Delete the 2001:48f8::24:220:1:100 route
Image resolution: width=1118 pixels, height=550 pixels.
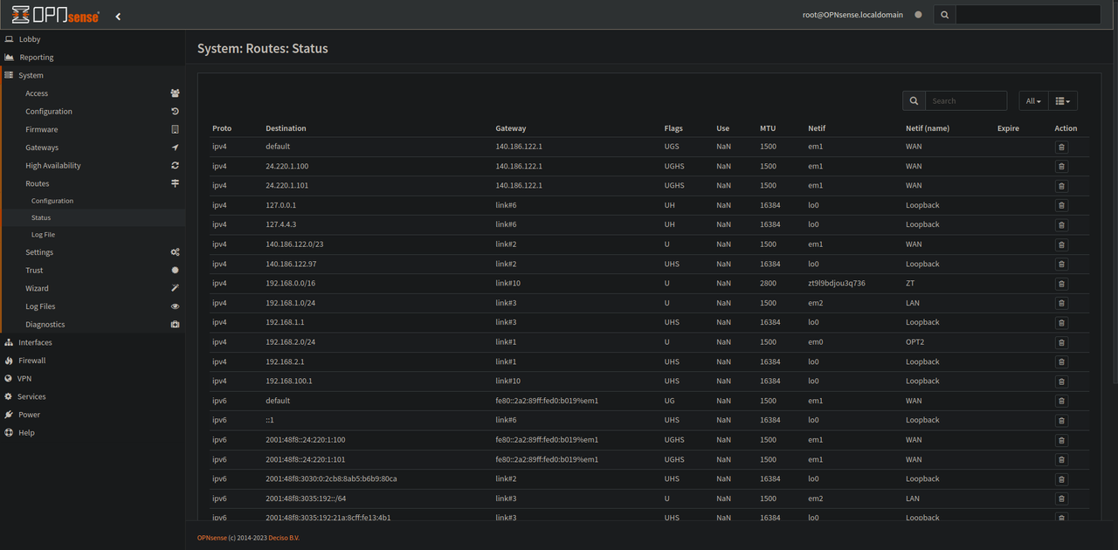pos(1061,440)
